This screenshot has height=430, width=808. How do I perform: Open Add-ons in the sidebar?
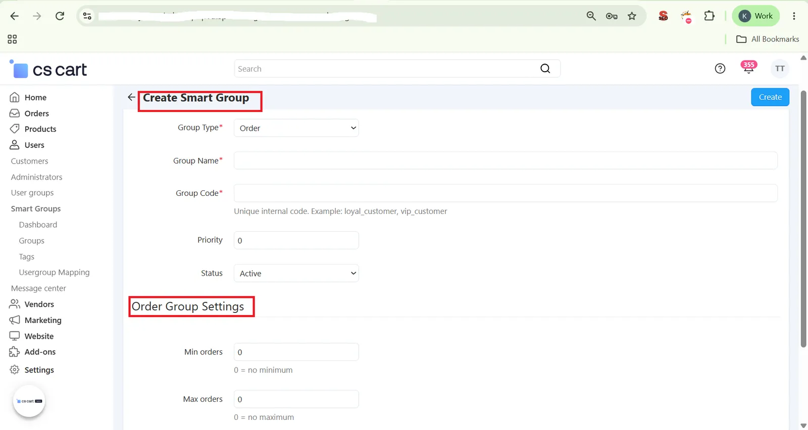tap(33, 352)
